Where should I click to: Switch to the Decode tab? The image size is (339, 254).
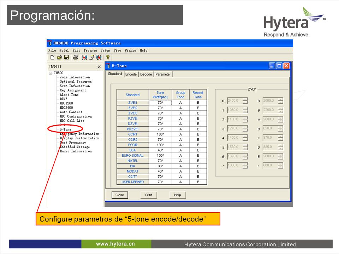(x=146, y=74)
